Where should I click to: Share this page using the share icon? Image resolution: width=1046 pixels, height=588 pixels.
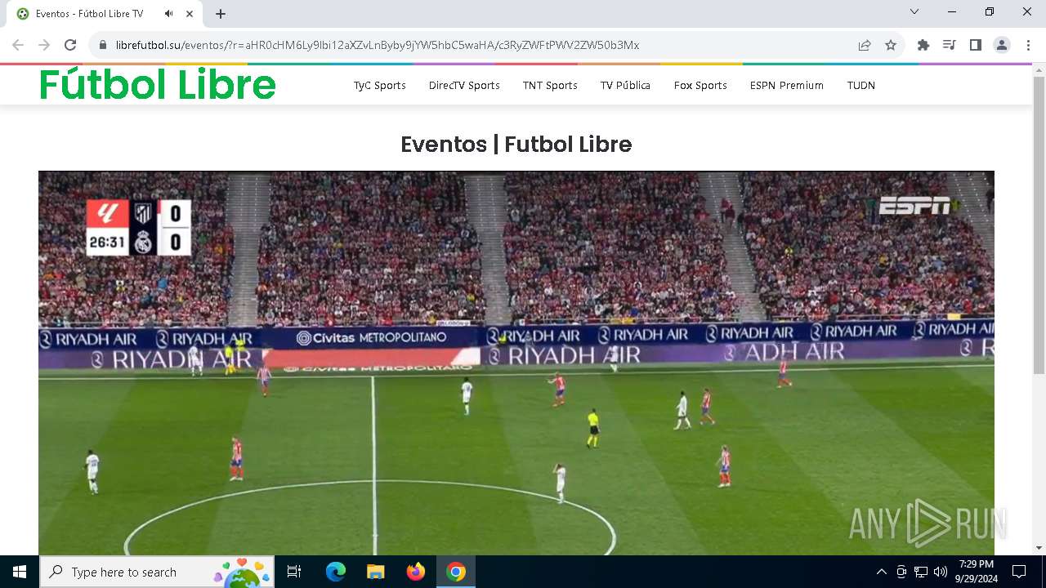coord(865,45)
